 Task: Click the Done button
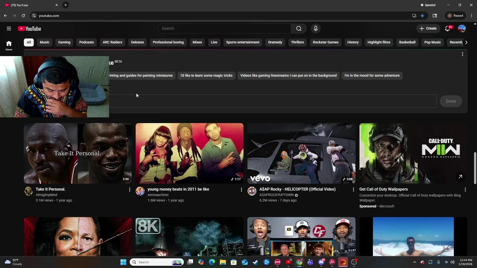point(451,101)
